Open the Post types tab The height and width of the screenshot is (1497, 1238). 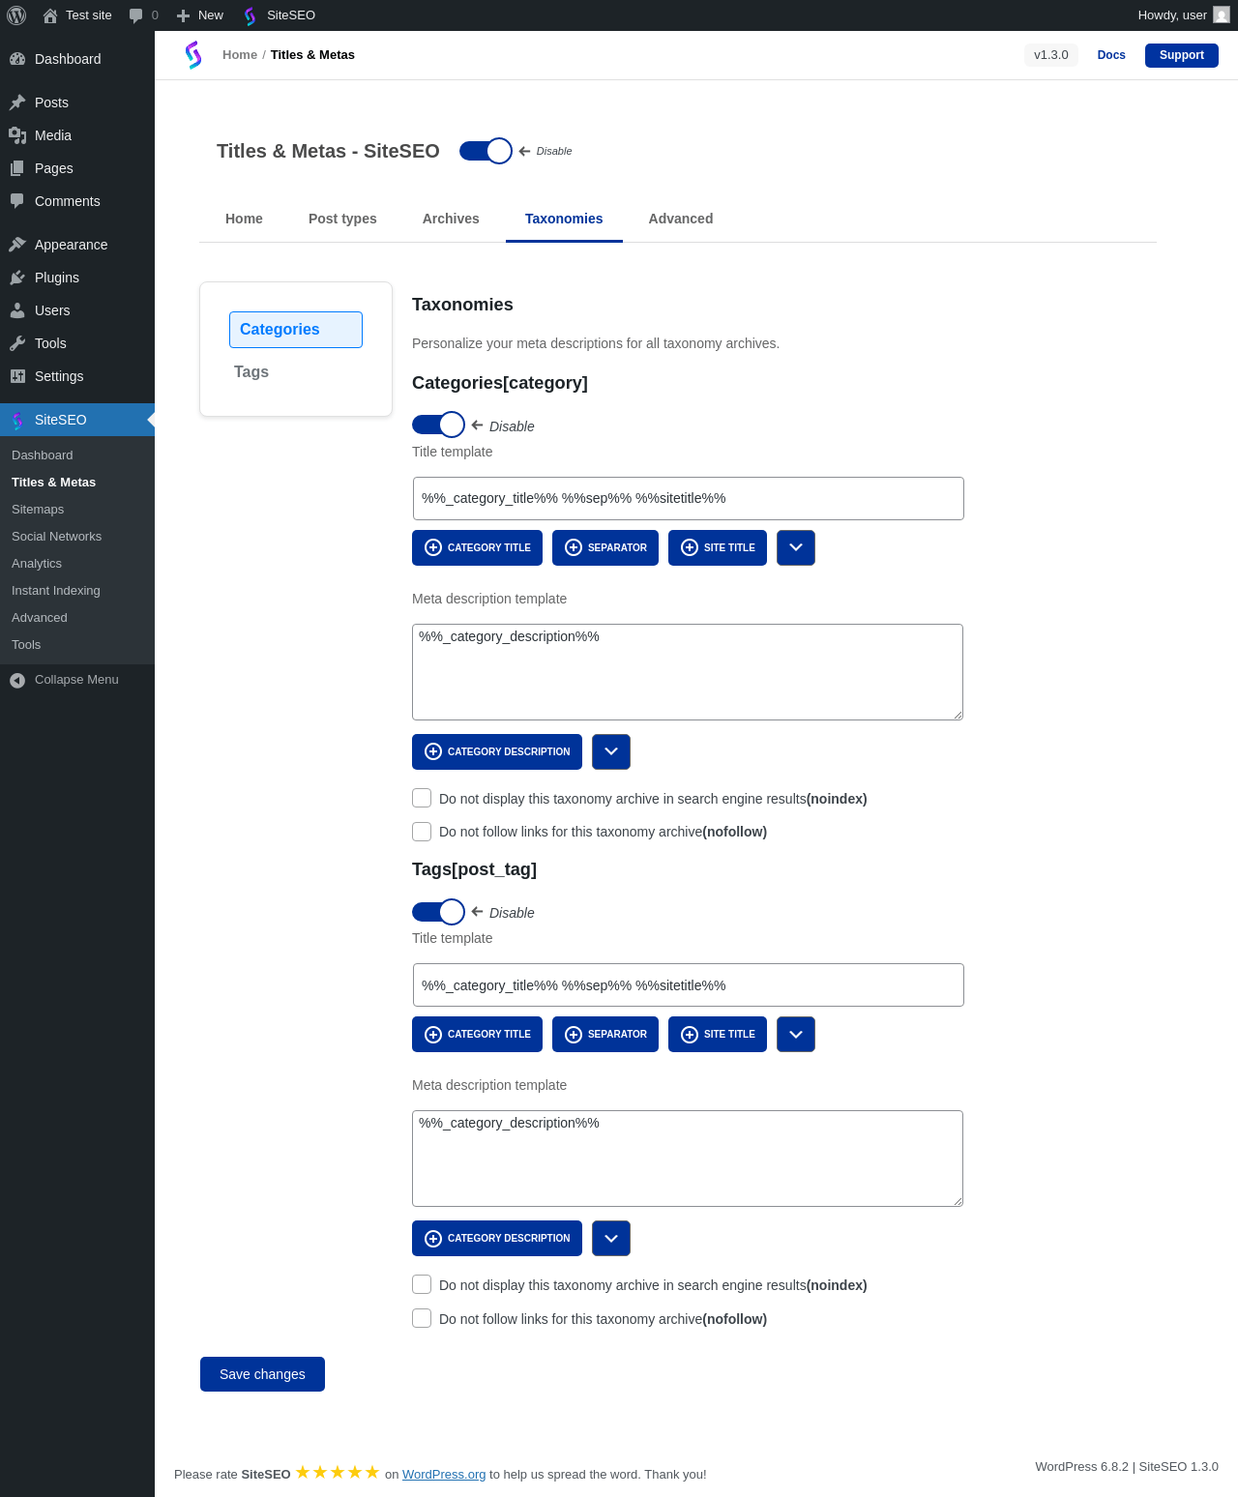tap(342, 219)
